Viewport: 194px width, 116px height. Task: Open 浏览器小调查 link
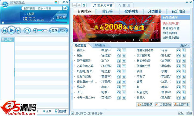171,38
